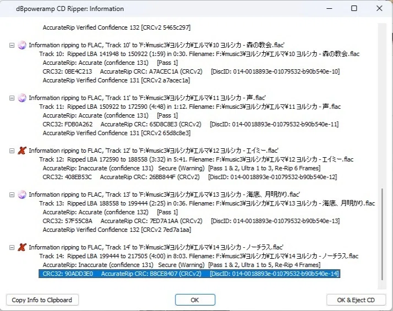Click the disc icon for Track 10

22,45
